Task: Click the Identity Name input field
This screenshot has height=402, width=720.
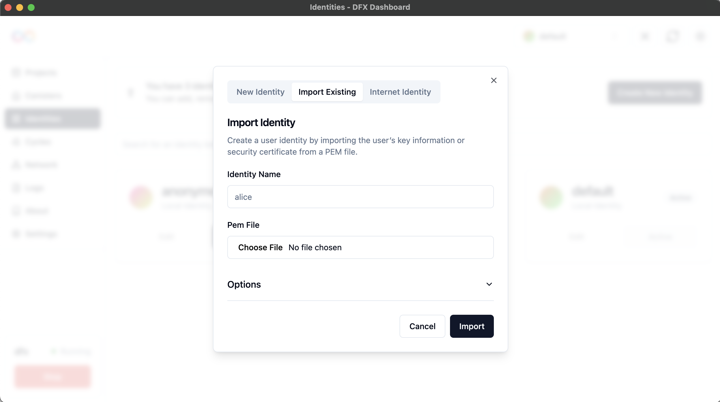Action: coord(360,197)
